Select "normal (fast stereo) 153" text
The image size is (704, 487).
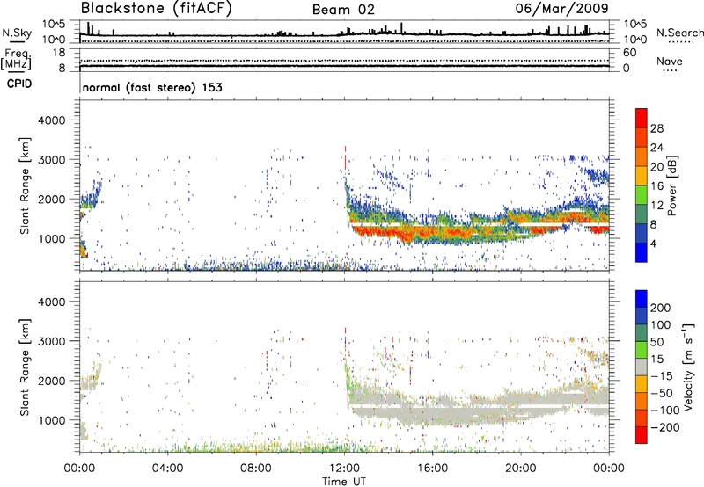coord(152,87)
